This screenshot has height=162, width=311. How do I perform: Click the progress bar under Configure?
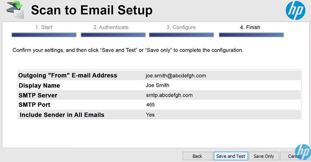181,35
